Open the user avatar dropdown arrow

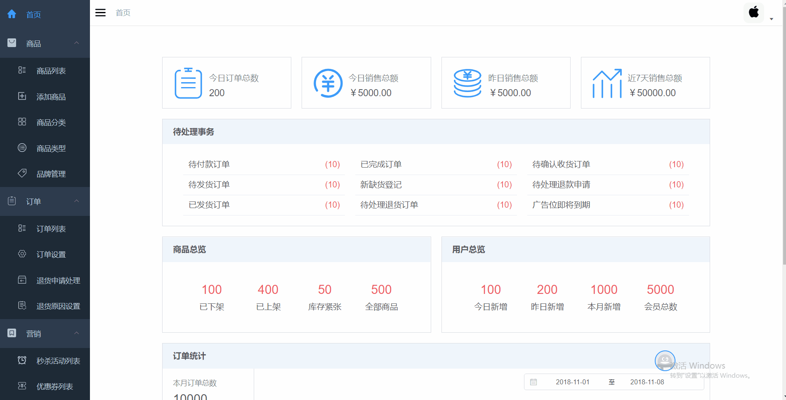[771, 19]
